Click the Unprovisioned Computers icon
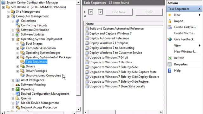 tap(23, 75)
